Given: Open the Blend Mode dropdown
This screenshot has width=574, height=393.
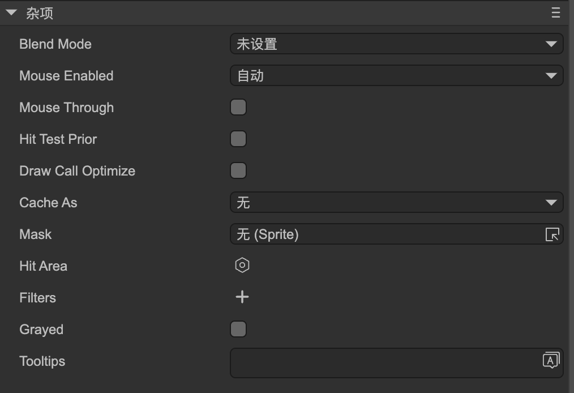Looking at the screenshot, I should coord(396,44).
